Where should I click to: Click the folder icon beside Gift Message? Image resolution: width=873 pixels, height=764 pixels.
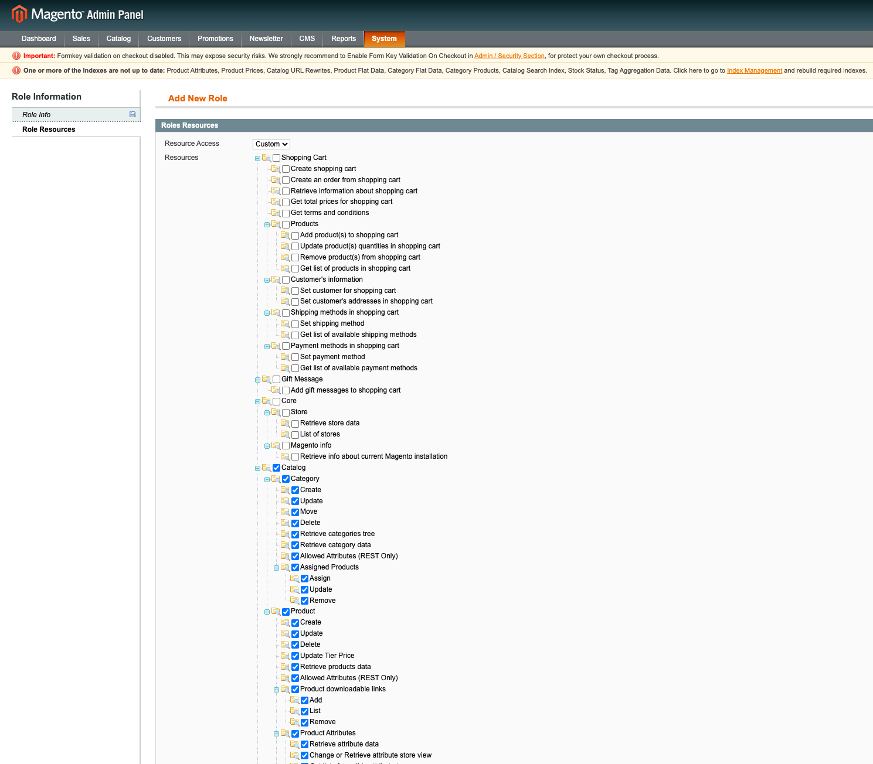coord(267,379)
